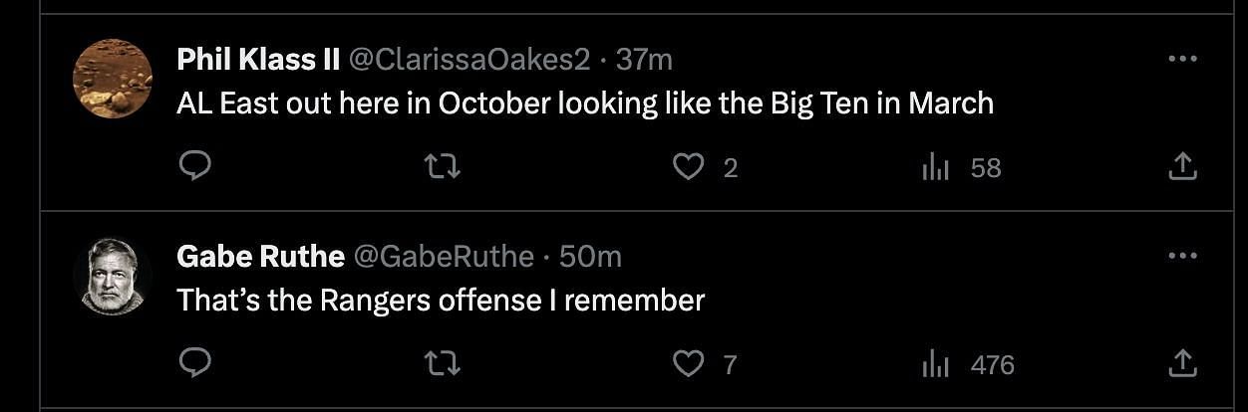
Task: Like Phil Klass II's AL East tweet
Action: 688,167
